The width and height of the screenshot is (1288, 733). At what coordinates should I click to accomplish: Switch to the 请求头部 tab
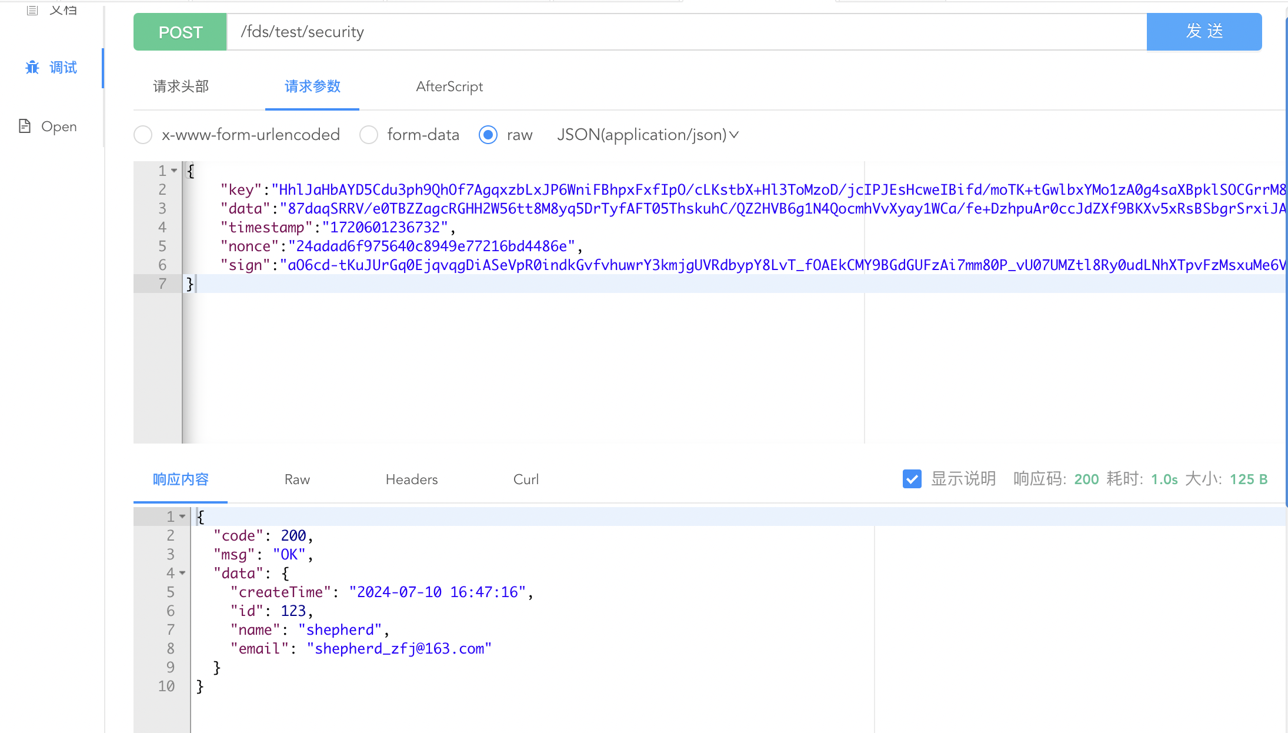pos(181,86)
